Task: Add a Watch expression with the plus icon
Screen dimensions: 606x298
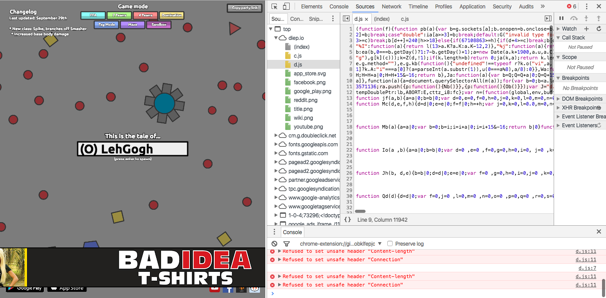Action: click(586, 28)
